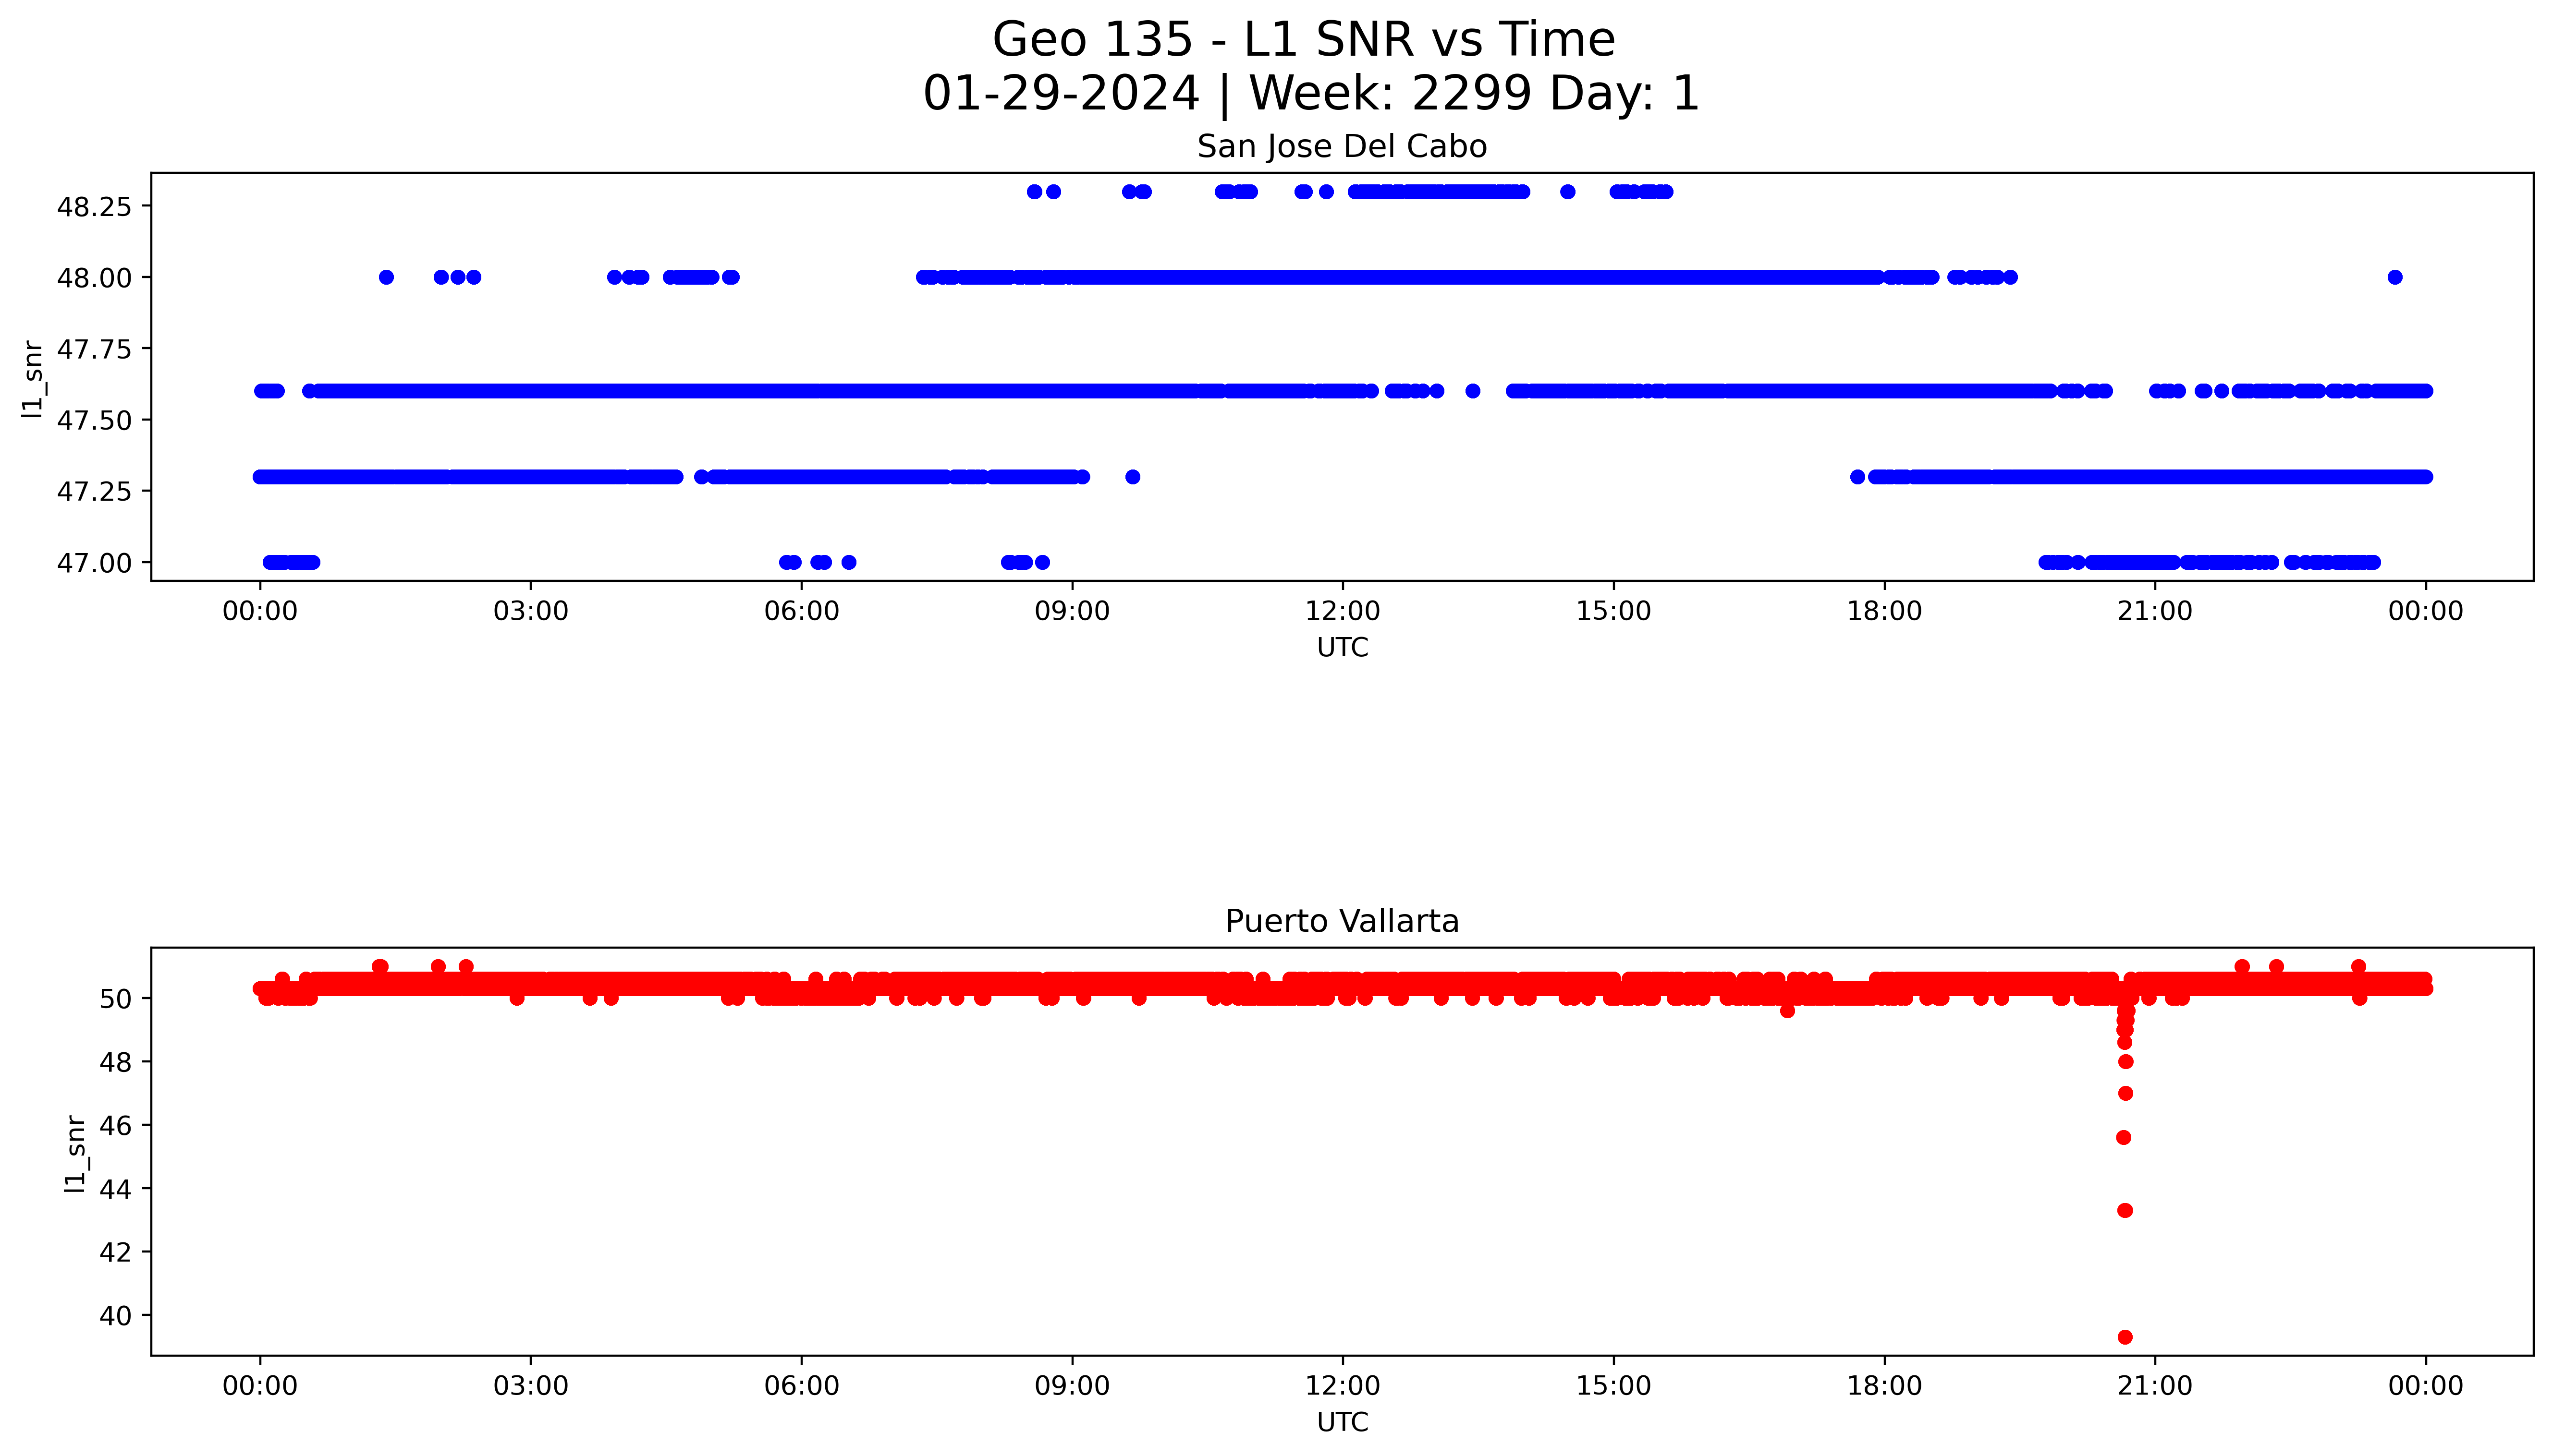This screenshot has width=2553, height=1456.
Task: Click the "Geo 135 - L1 SNR vs Time" title
Action: 1304,41
